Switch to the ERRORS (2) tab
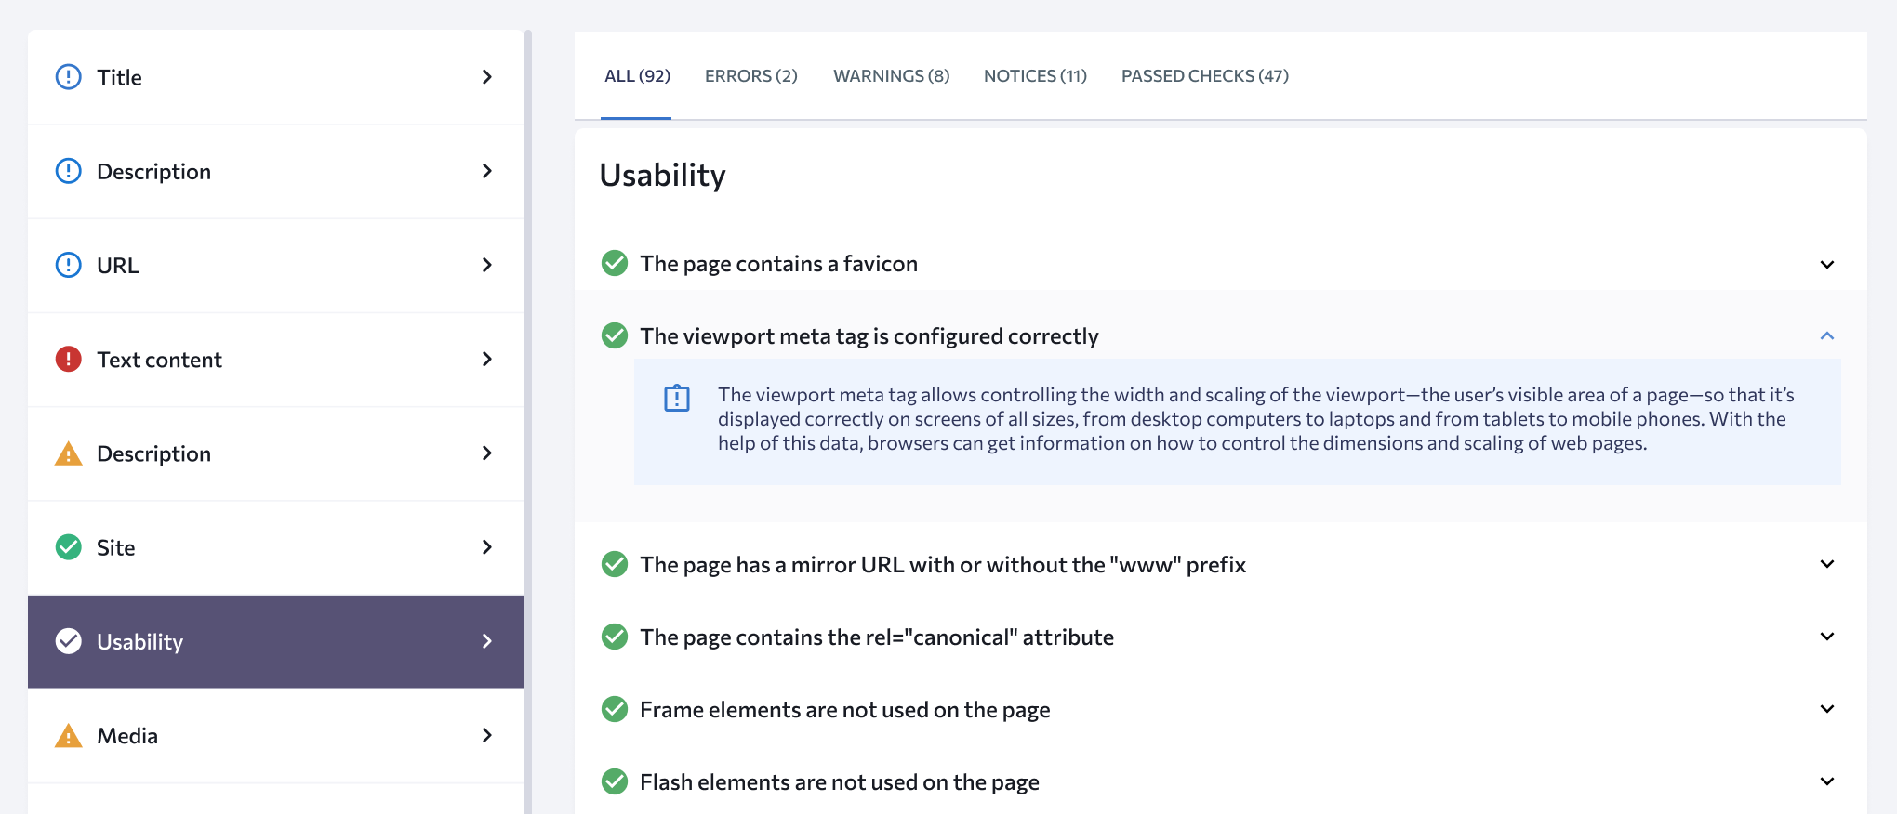Screen dimensions: 1897x814 point(751,76)
